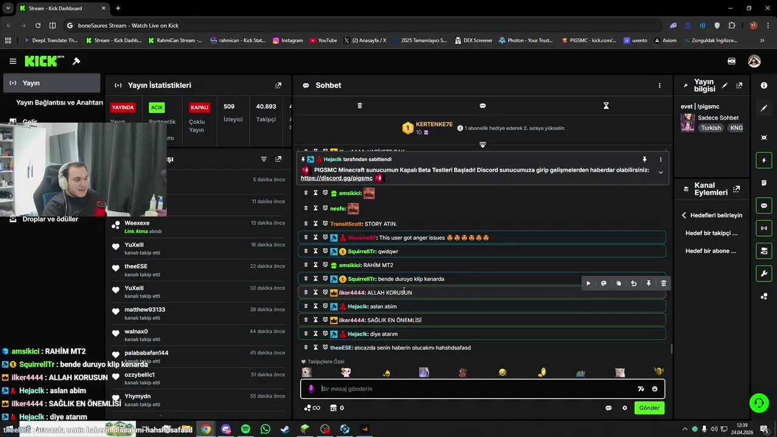This screenshot has width=777, height=437.
Task: Click the green Gönder button
Action: 649,408
